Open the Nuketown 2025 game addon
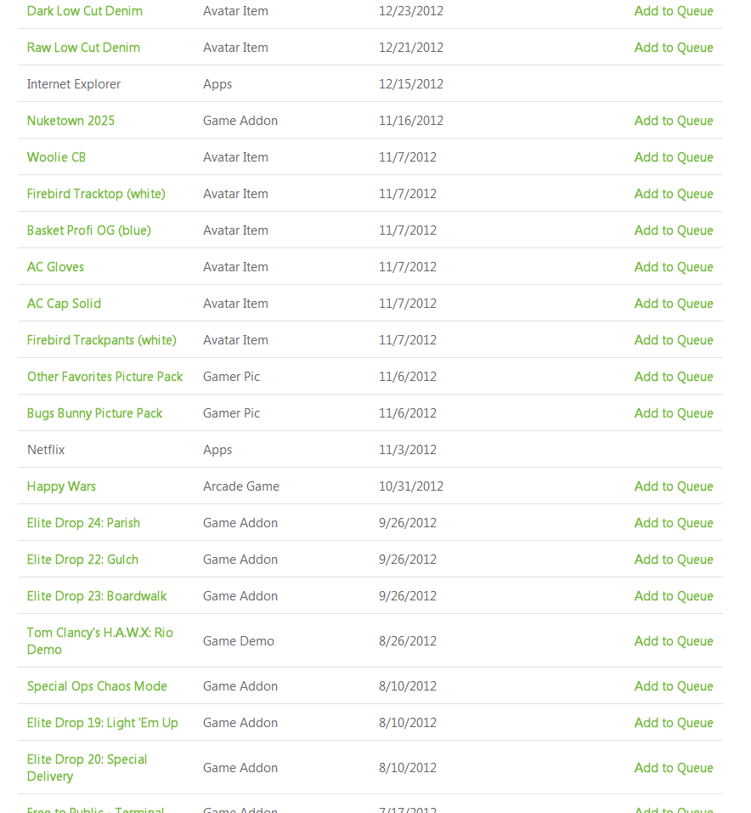The width and height of the screenshot is (751, 813). coord(71,121)
